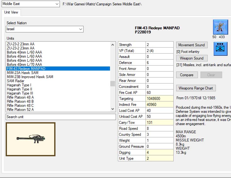Select Bofors 40mm L/70 AAA unit
The image size is (231, 178).
point(58,65)
